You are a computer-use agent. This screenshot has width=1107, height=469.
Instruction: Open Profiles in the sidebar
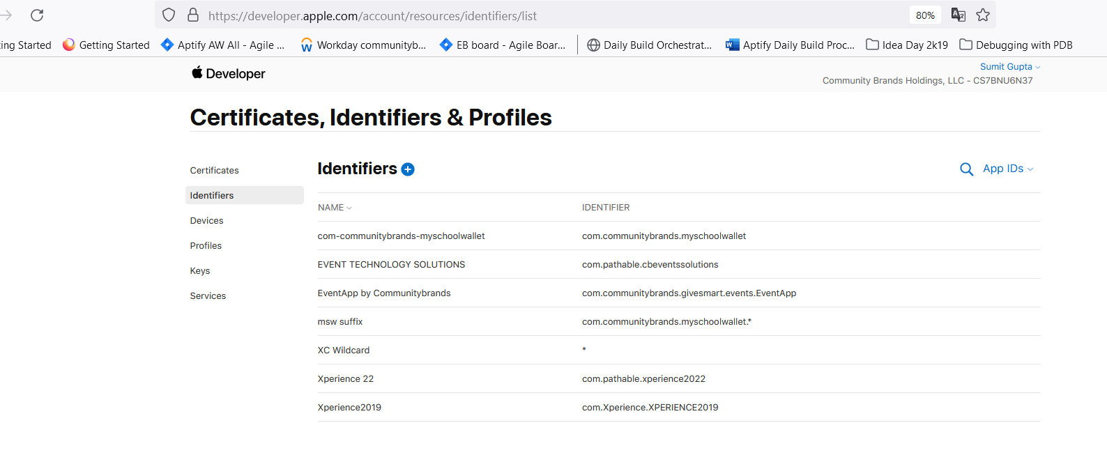click(206, 246)
